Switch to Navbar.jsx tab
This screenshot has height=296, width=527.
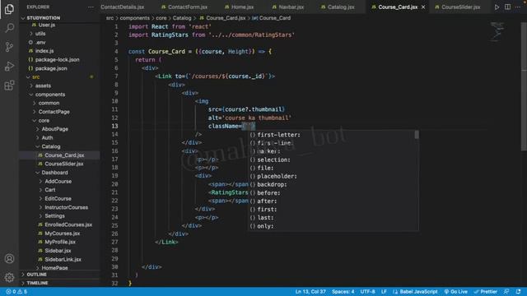(x=287, y=7)
